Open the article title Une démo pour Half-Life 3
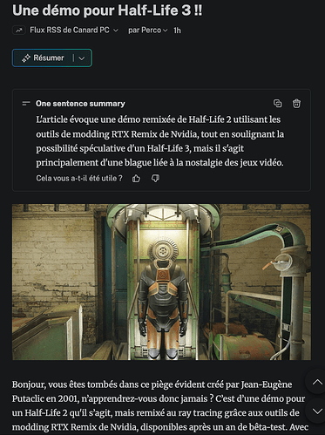Screen dimensions: 325x435 click(x=107, y=10)
